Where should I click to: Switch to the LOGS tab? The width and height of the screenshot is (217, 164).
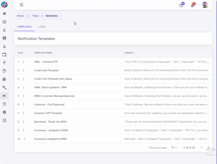click(x=42, y=27)
